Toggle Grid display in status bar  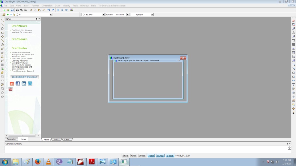pos(134,156)
